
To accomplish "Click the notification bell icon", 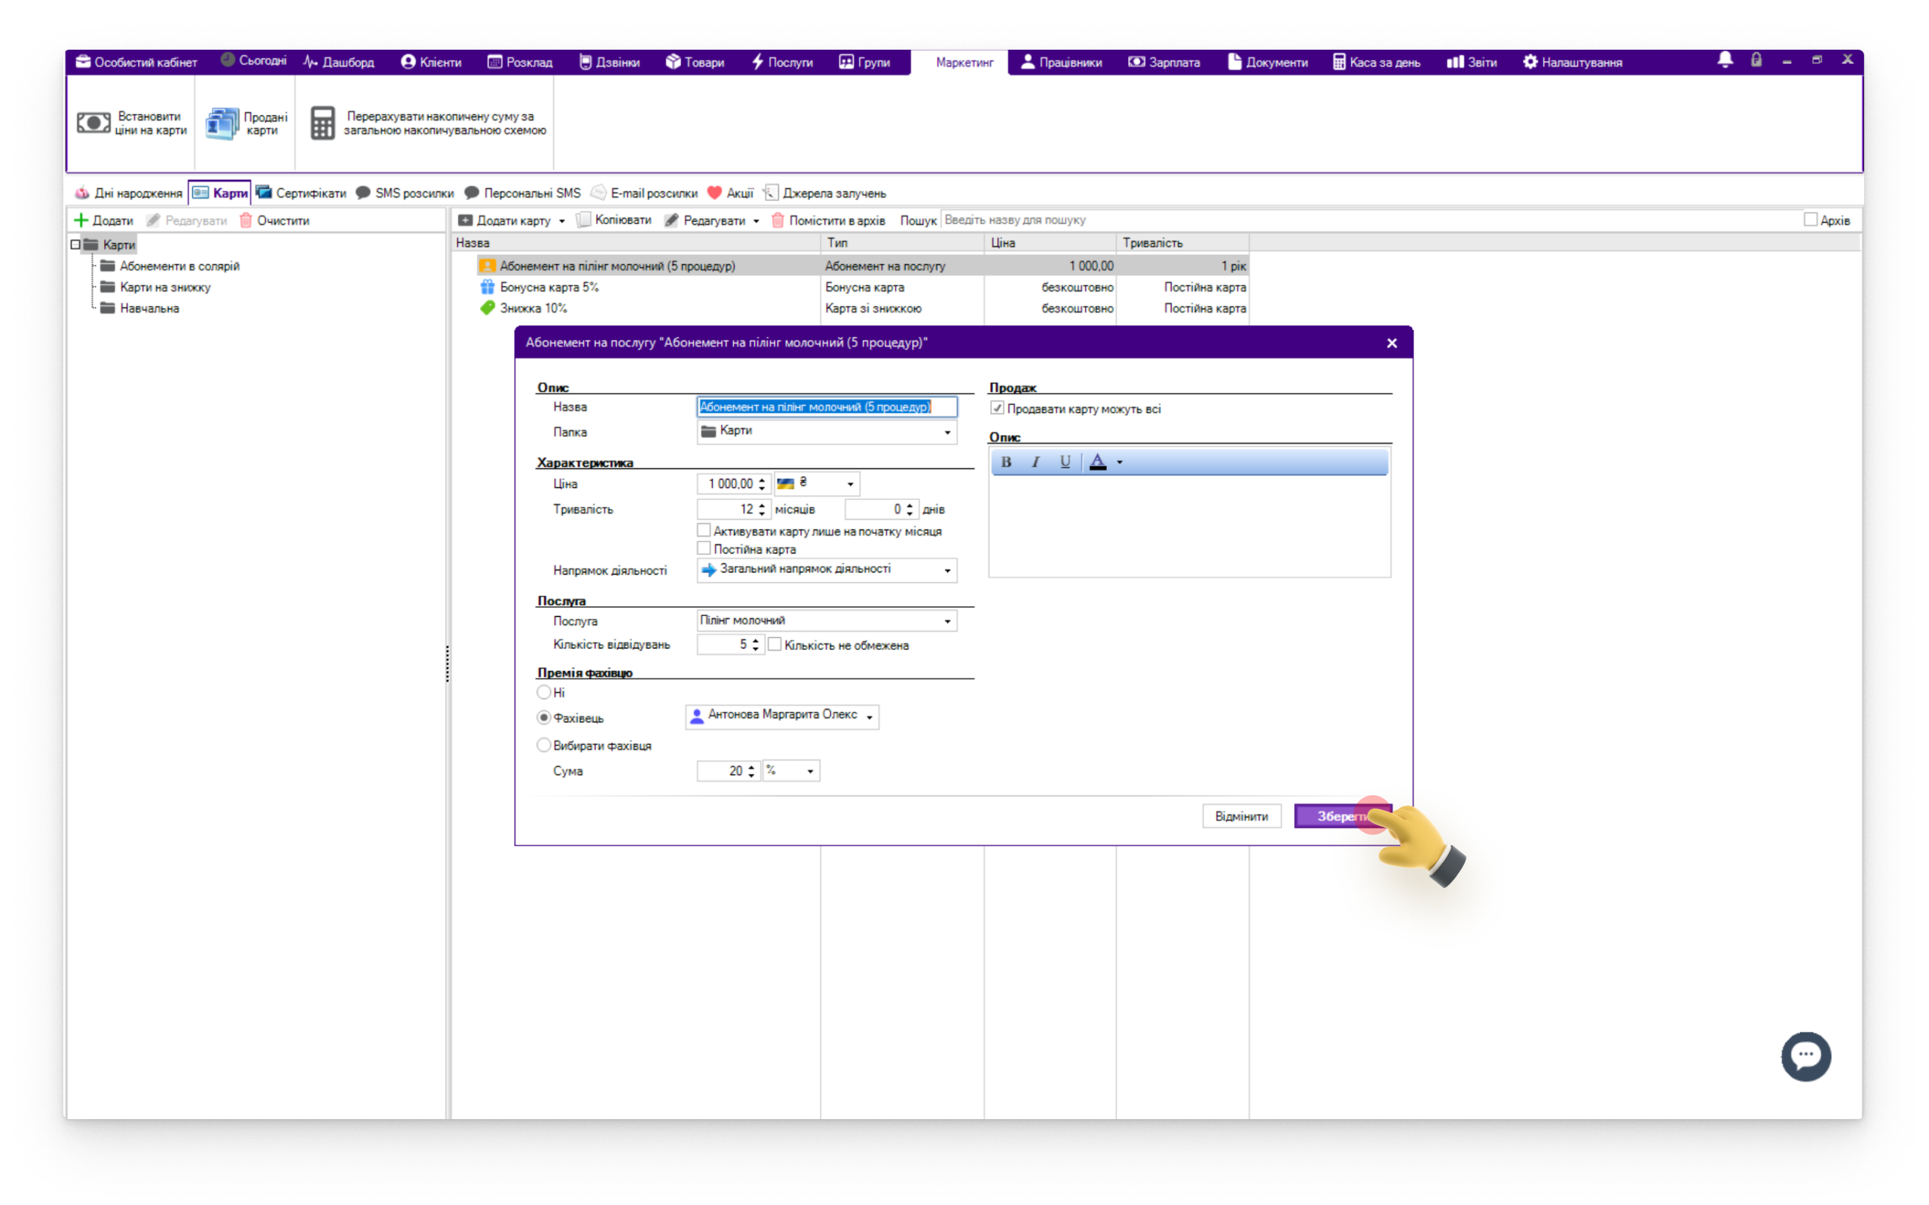I will (x=1725, y=60).
